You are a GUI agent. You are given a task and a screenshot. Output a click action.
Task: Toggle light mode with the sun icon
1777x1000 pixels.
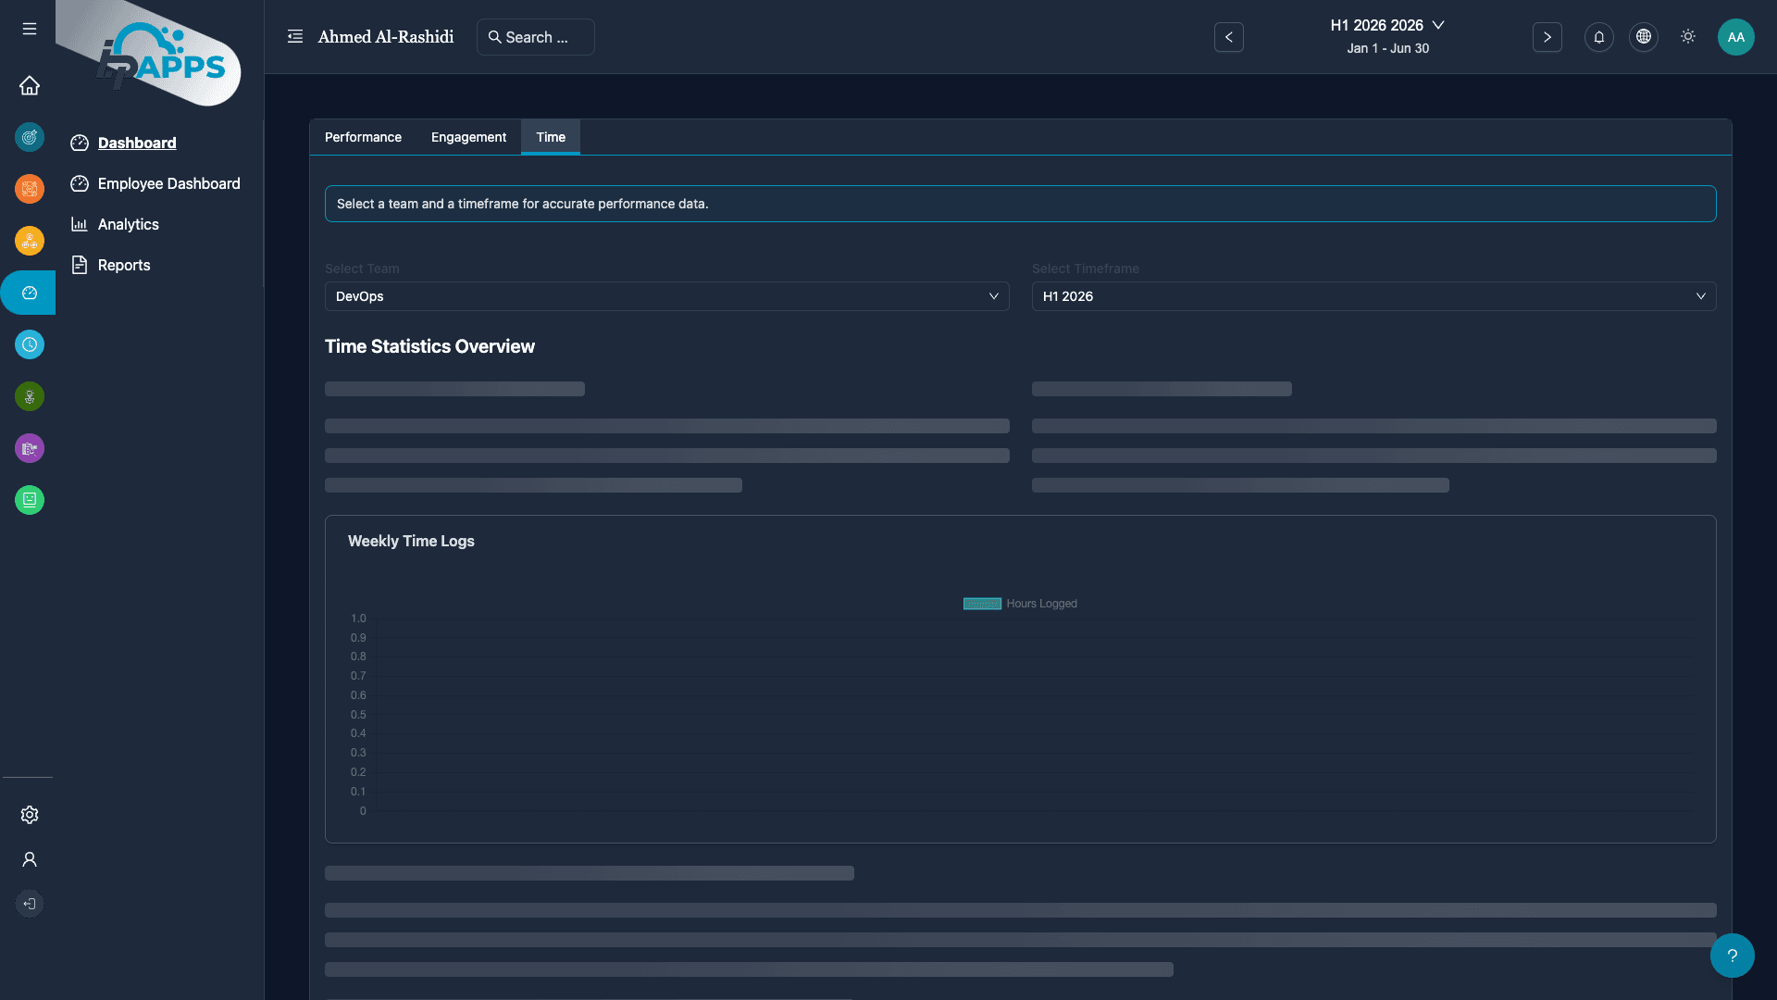[1687, 37]
